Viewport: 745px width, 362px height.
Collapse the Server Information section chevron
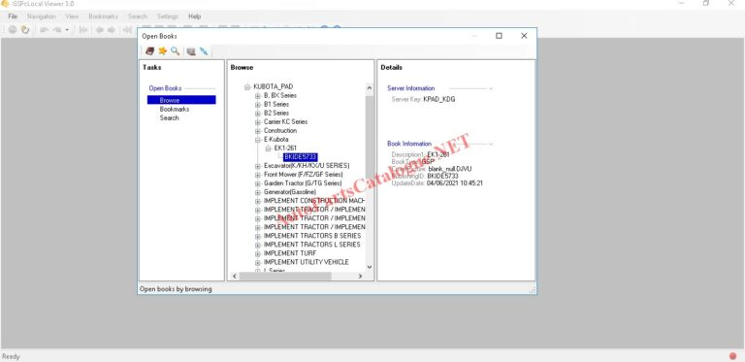(x=491, y=89)
